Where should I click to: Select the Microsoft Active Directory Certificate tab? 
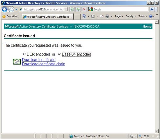48,17
